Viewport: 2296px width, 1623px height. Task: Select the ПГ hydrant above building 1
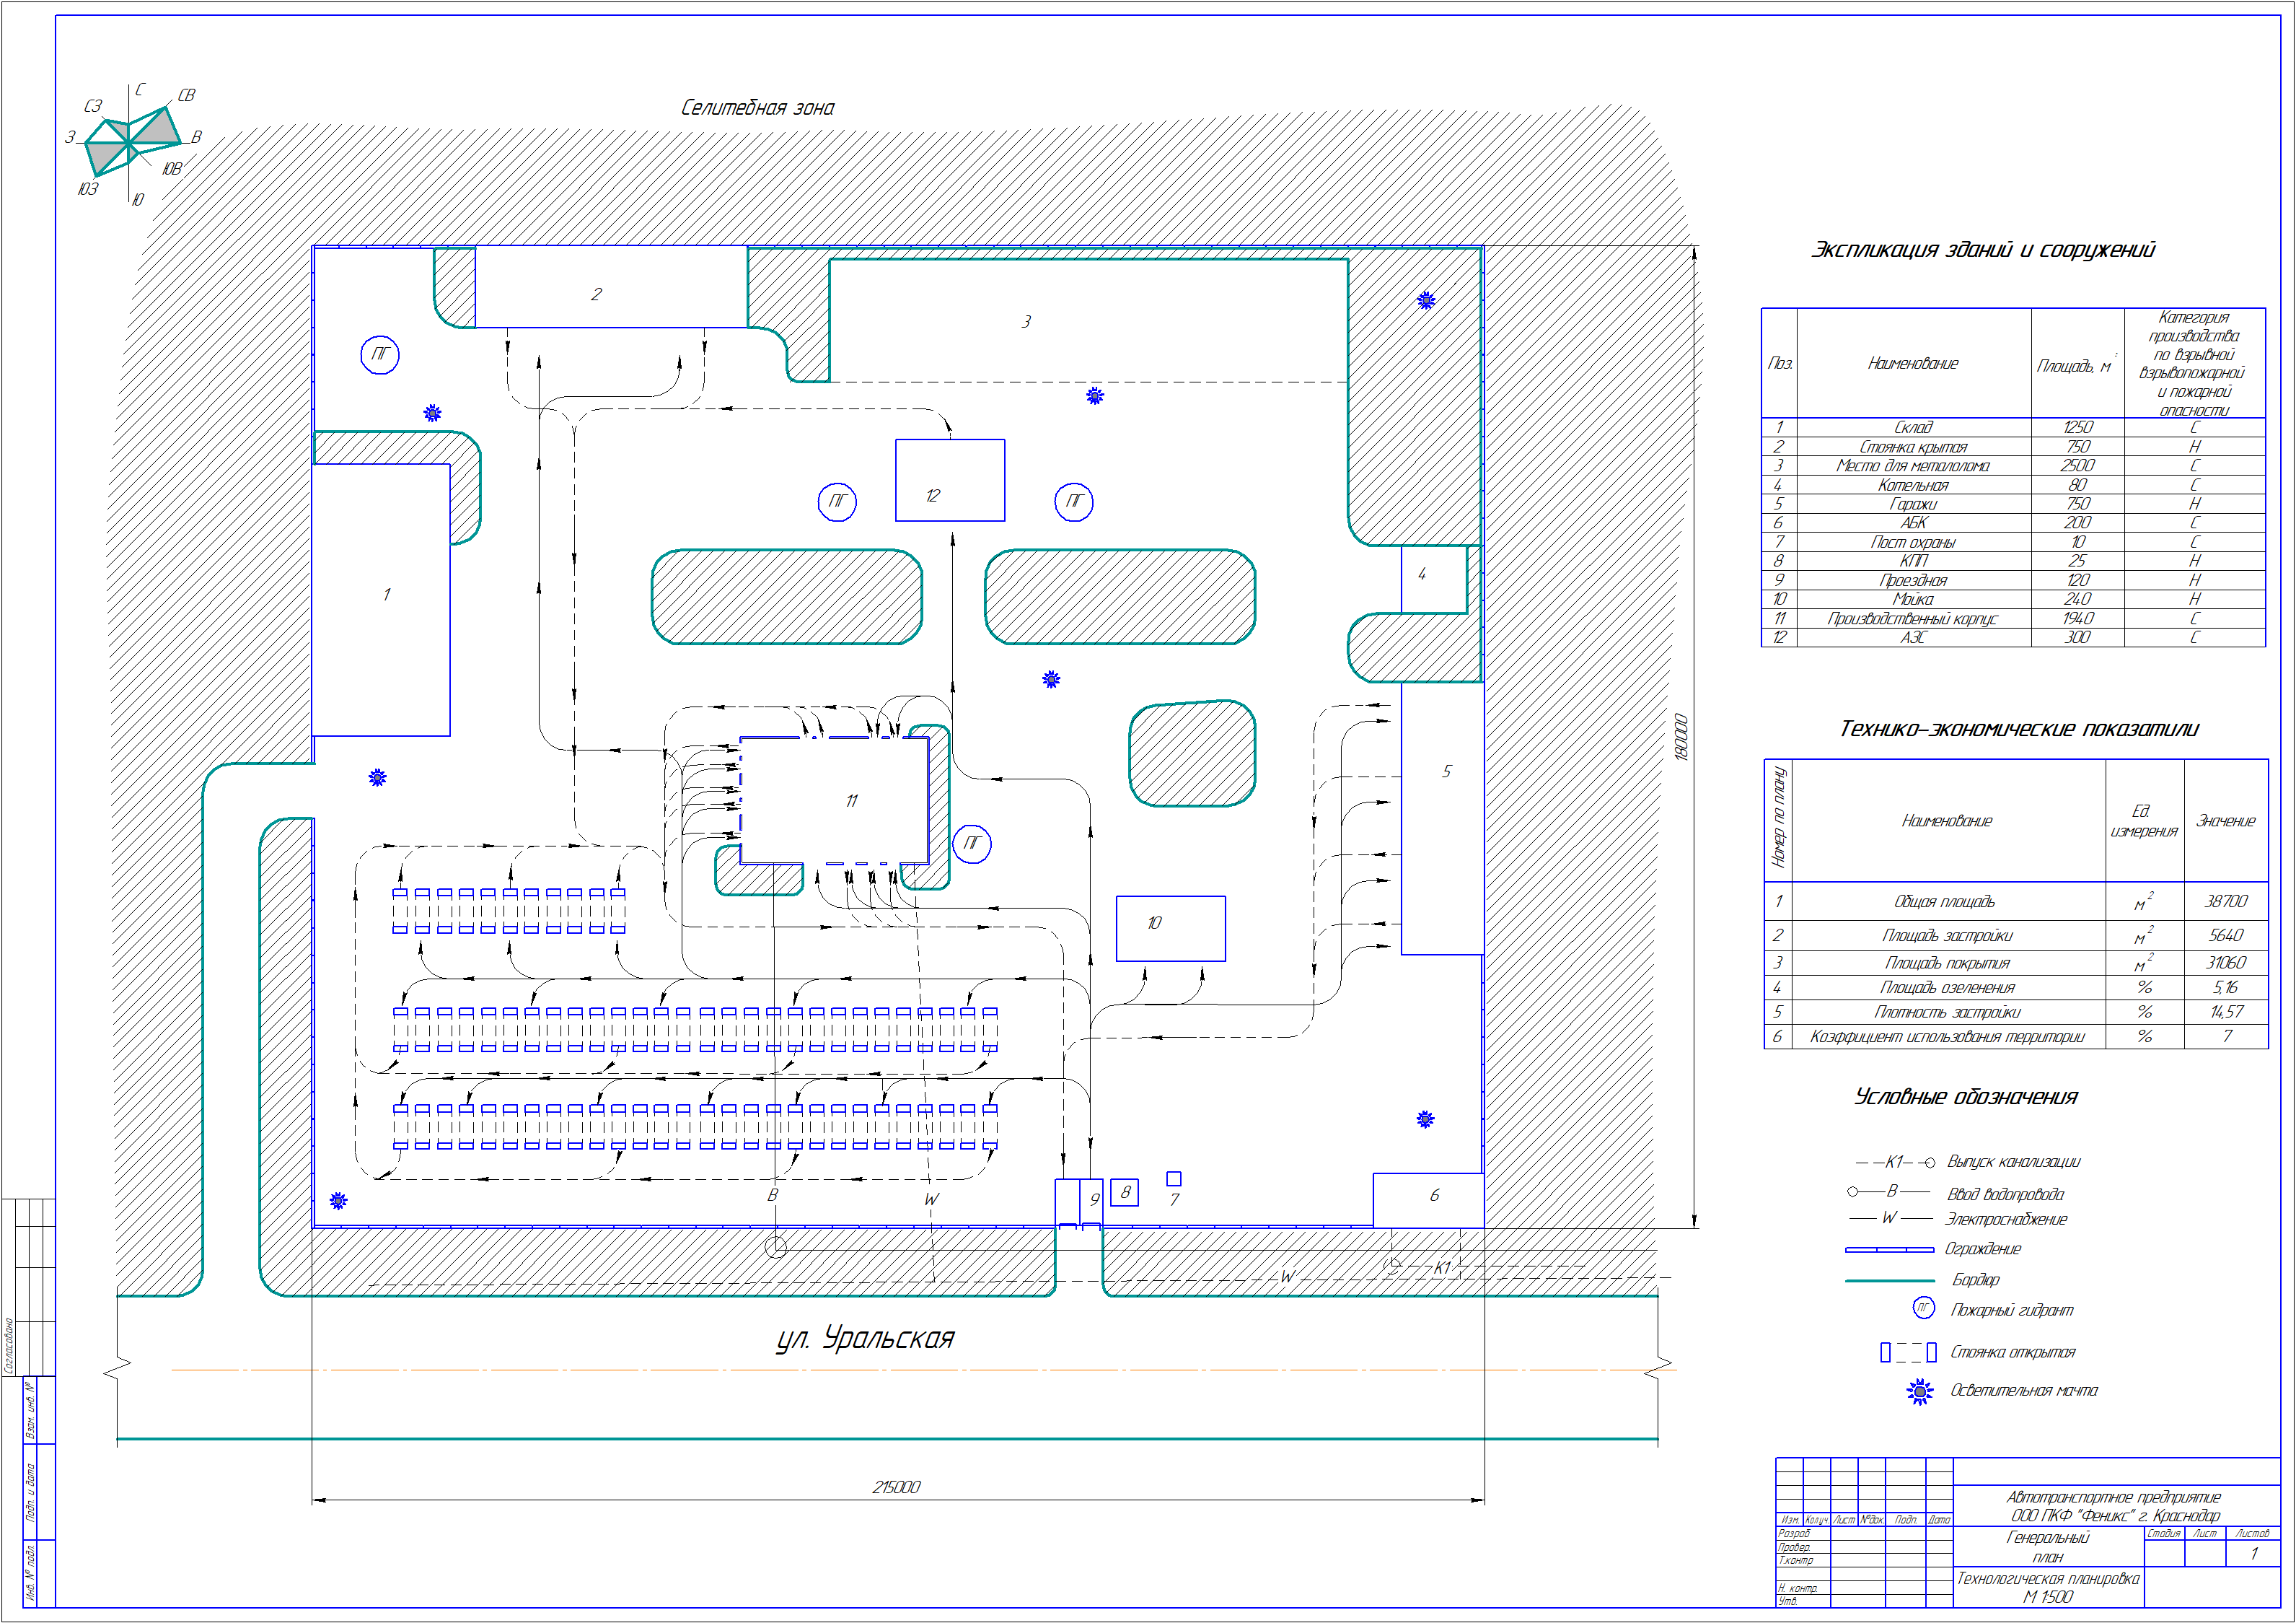380,354
